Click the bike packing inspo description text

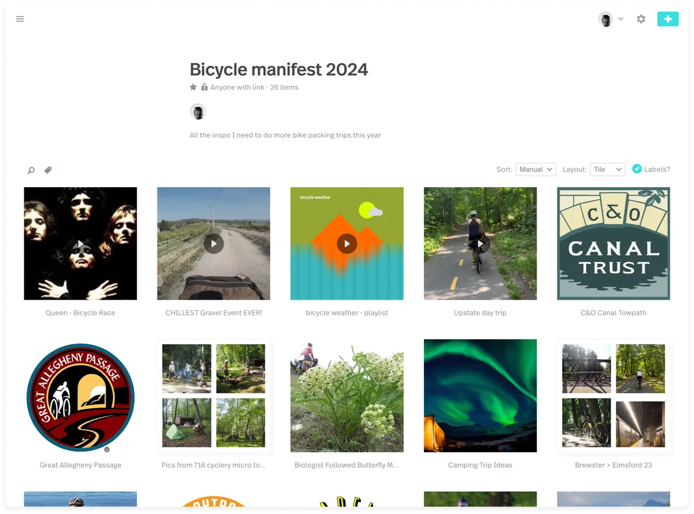click(285, 135)
